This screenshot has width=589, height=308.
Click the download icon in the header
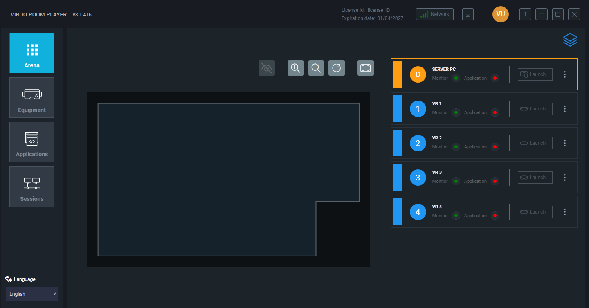(468, 14)
